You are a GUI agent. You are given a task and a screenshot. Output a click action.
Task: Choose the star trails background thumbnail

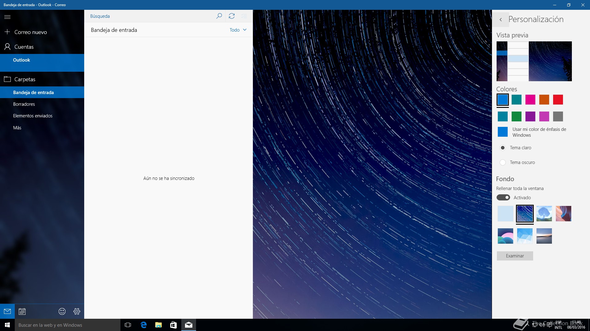click(x=525, y=214)
